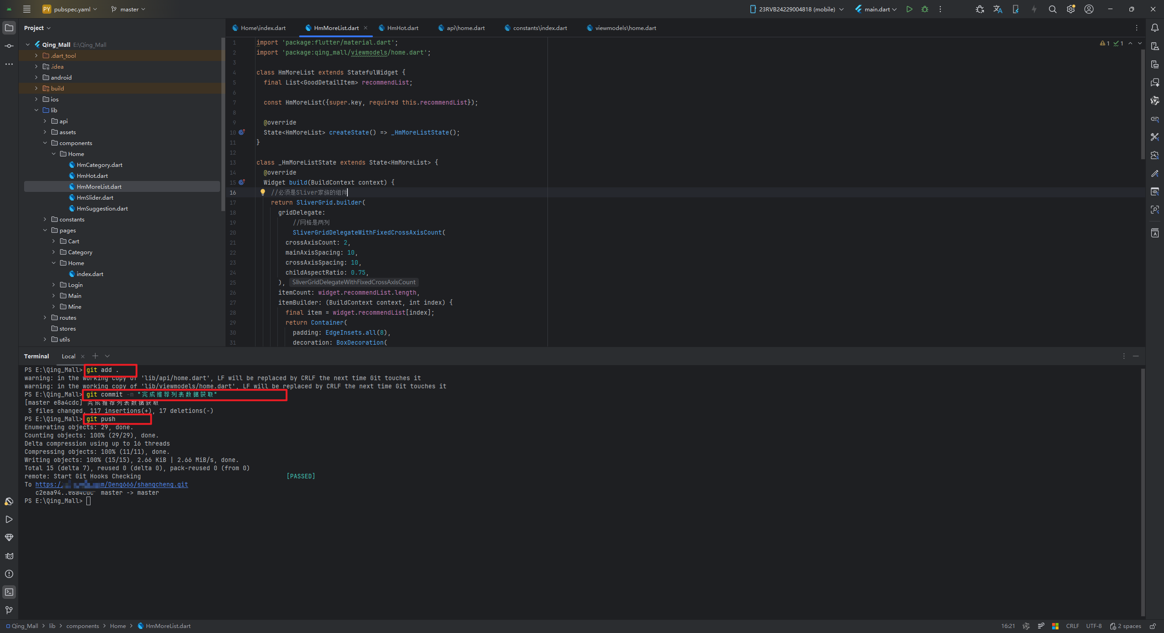Click the Debug bug icon

click(925, 9)
